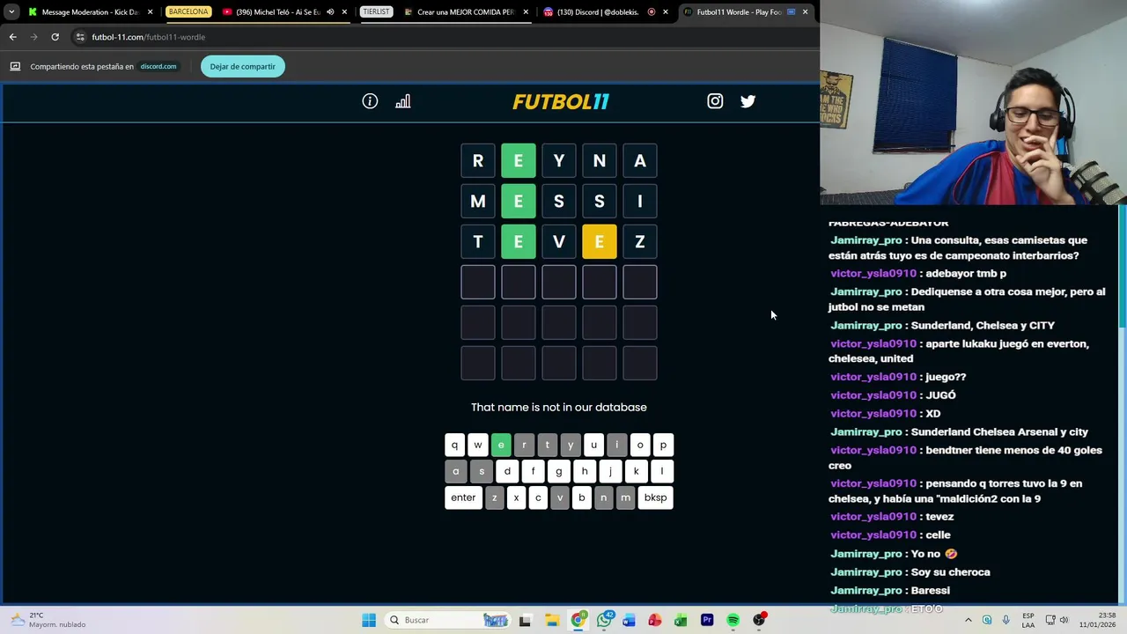The image size is (1127, 634).
Task: Open the BARCELONA tab group
Action: pyautogui.click(x=188, y=12)
